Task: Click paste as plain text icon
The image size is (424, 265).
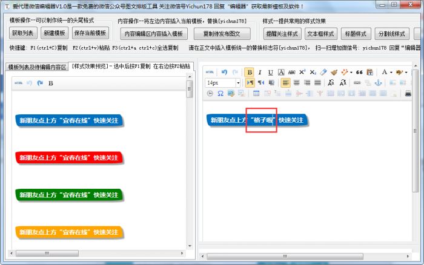Action: pos(370,72)
